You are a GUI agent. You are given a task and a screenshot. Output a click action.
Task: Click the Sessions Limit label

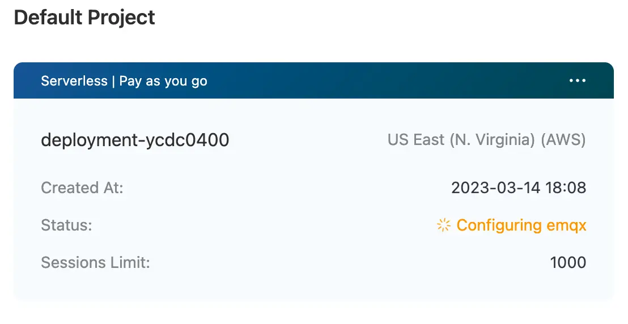coord(95,263)
